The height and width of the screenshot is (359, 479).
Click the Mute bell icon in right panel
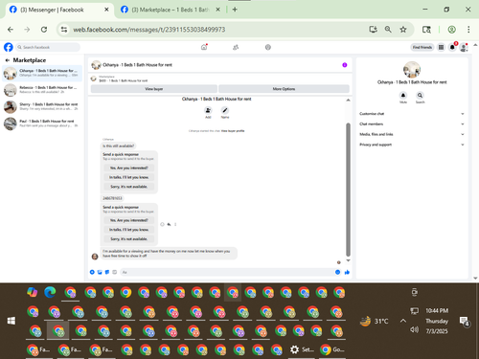(403, 95)
